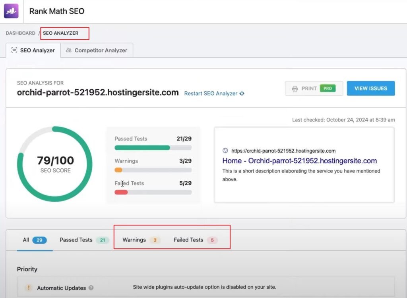The image size is (407, 298).
Task: Click the globe icon in search preview
Action: 225,151
